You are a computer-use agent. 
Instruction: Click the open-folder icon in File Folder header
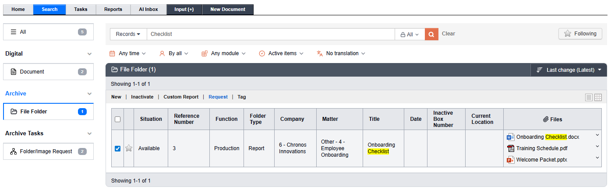click(x=114, y=70)
